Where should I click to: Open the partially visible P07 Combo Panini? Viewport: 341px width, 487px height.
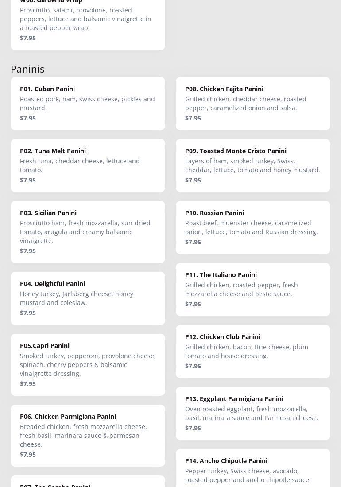pyautogui.click(x=88, y=483)
